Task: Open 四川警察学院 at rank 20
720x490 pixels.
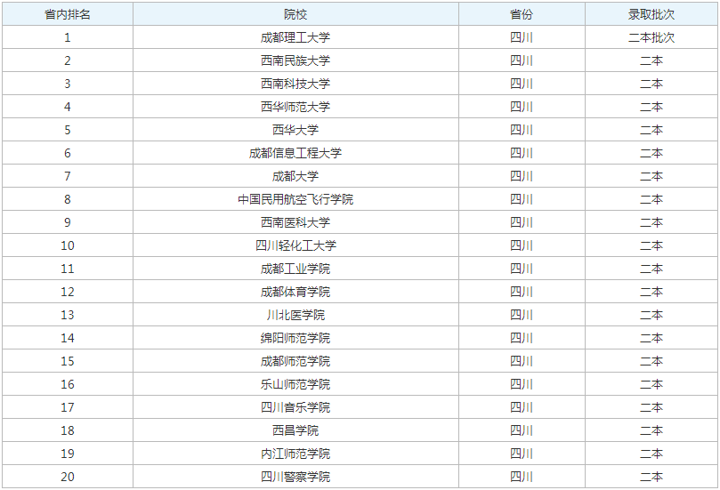Action: (295, 477)
